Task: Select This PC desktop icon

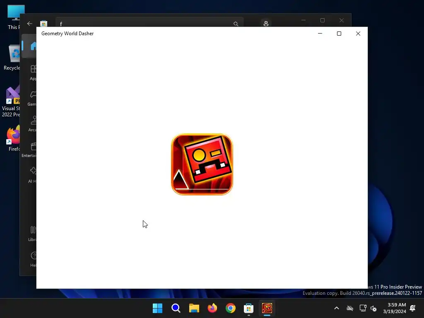Action: 14,17
